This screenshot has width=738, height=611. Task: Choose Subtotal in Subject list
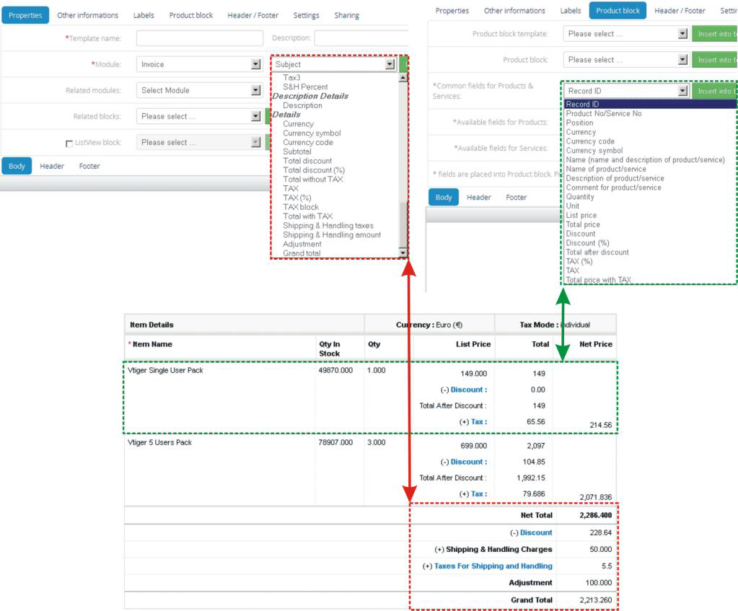297,151
